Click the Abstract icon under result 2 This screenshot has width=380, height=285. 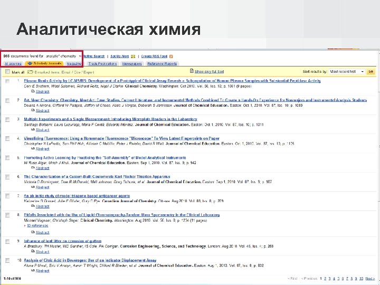pos(33,110)
